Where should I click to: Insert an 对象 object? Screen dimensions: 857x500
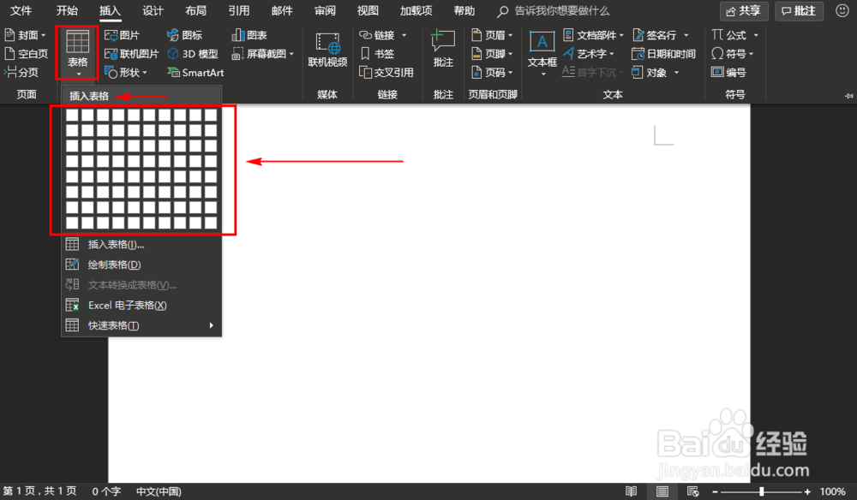(x=655, y=72)
